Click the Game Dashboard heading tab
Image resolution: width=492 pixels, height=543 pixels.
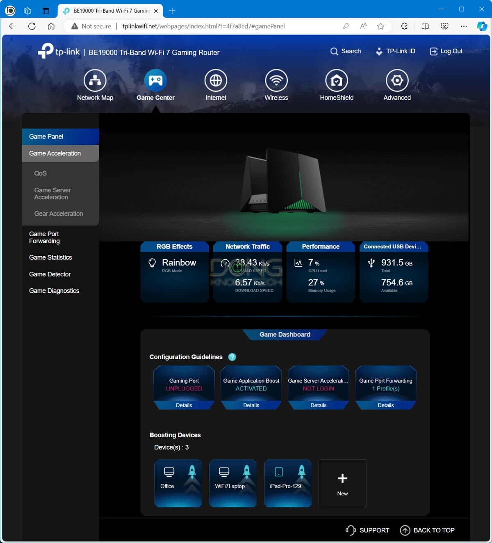click(285, 335)
